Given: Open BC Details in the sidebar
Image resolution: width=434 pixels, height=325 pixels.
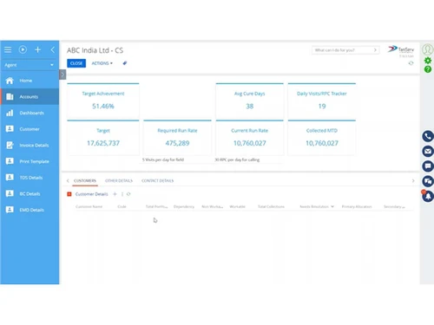Looking at the screenshot, I should click(30, 194).
